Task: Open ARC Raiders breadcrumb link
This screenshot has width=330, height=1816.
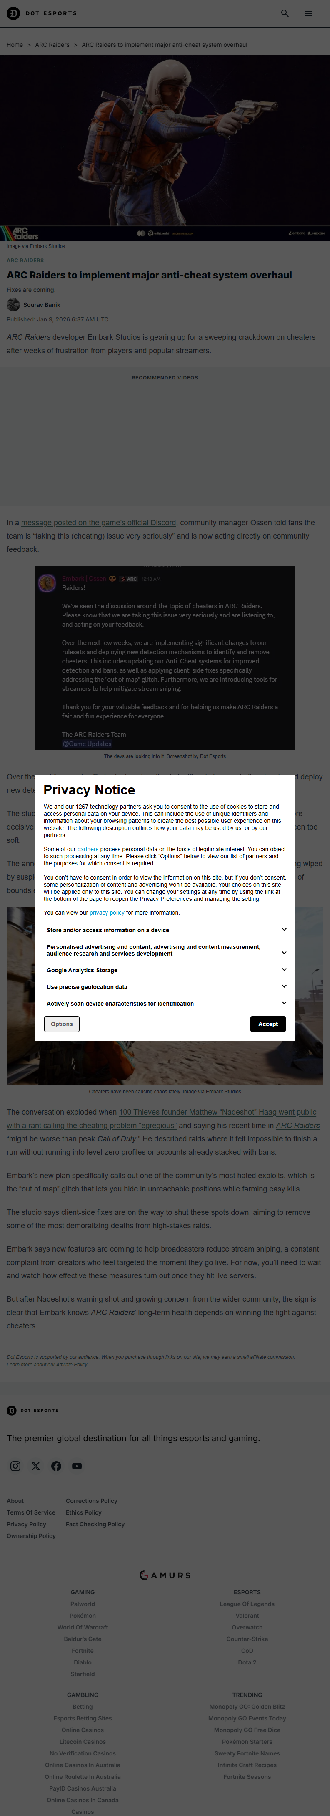Action: [x=52, y=44]
